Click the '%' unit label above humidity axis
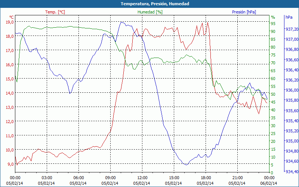The height and width of the screenshot is (187, 299). 273,17
